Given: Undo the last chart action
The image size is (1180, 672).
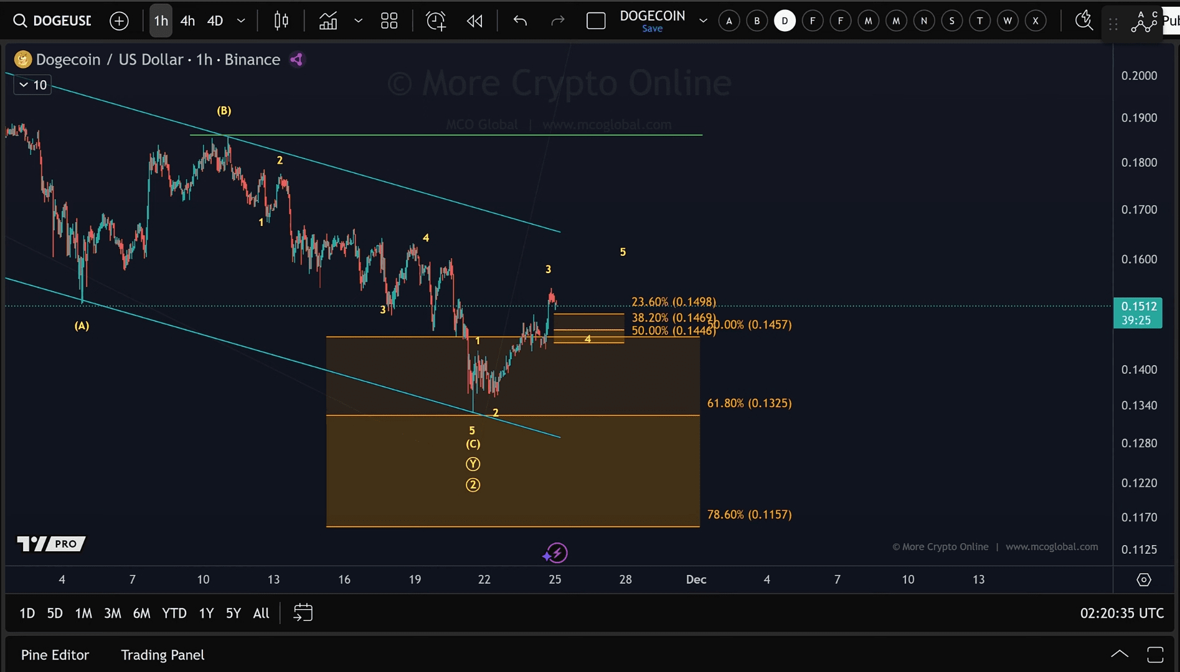Looking at the screenshot, I should coord(520,21).
